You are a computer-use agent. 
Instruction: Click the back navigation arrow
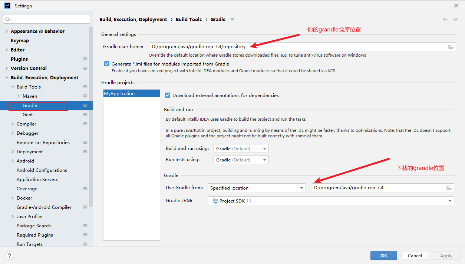(445, 19)
